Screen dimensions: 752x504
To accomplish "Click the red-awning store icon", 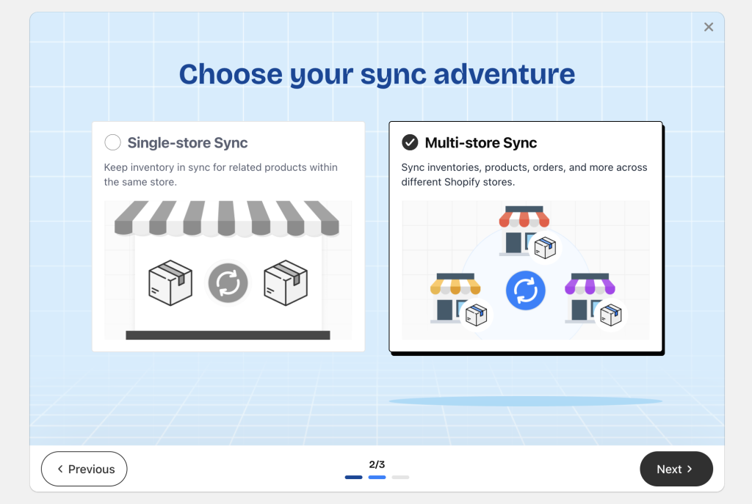I will pos(524,229).
